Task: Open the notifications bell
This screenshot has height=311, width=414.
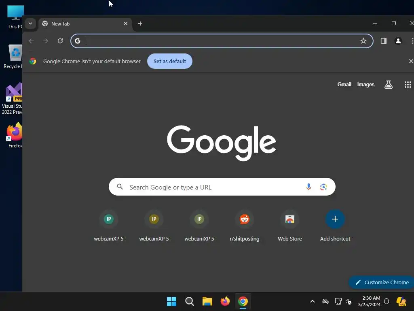Action: [x=386, y=301]
